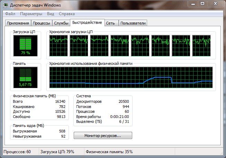
Task: Click the Дескрипторов value 20500
Action: coord(124,101)
